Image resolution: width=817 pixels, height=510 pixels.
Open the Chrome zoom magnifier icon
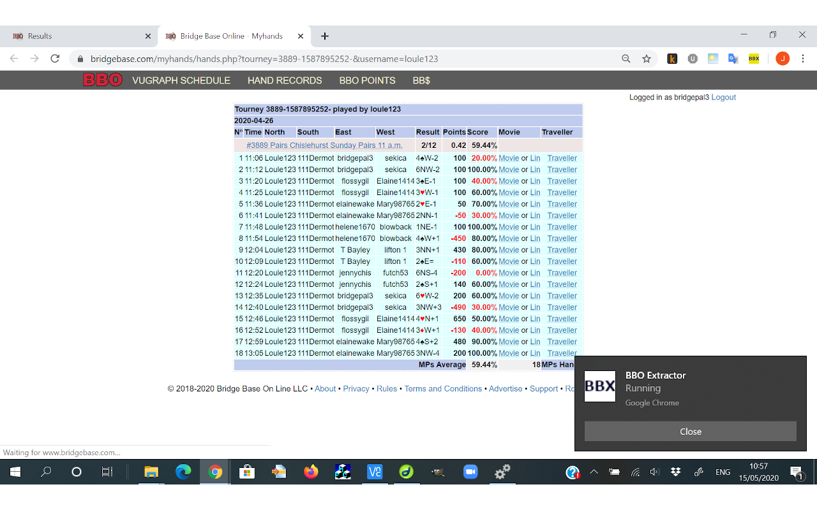pos(626,59)
